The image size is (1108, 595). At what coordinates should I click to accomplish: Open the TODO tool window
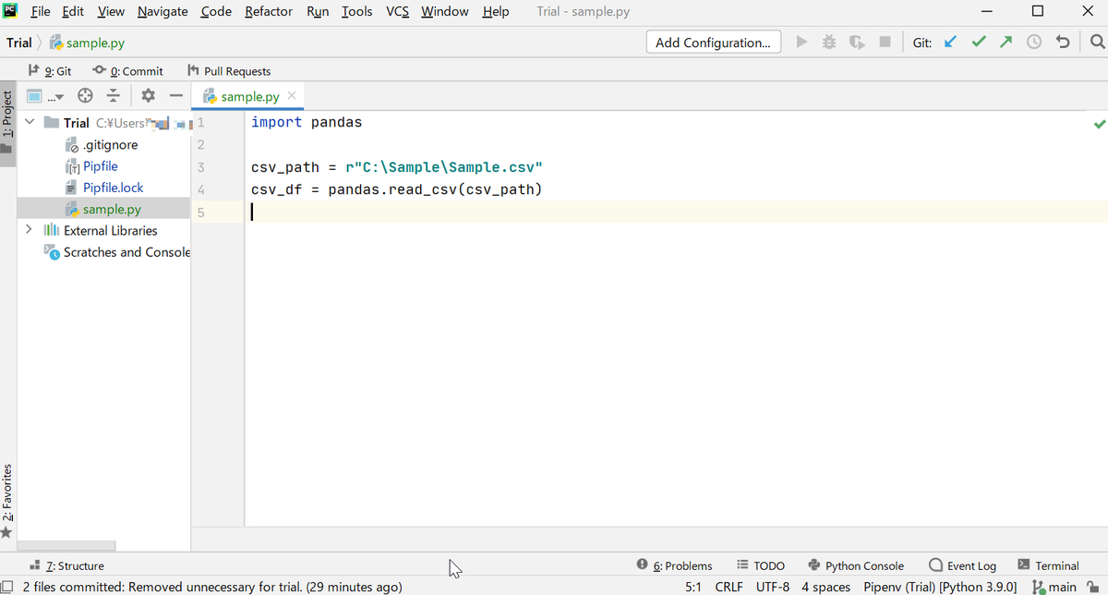tap(761, 565)
